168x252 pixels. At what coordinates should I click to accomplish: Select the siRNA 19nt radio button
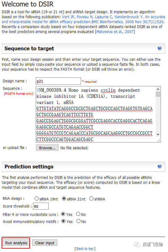point(36,199)
